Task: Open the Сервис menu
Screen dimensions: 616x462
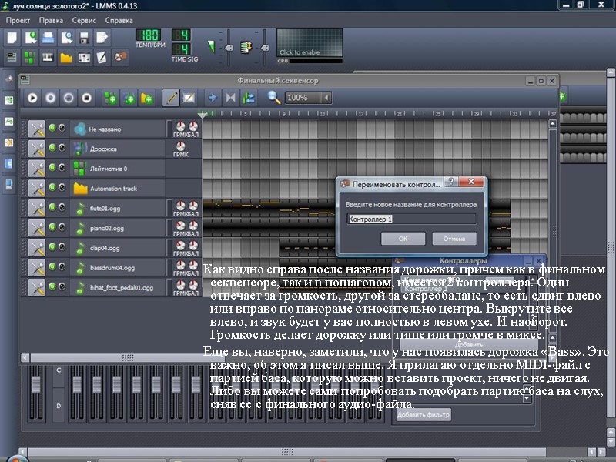Action: coord(84,20)
